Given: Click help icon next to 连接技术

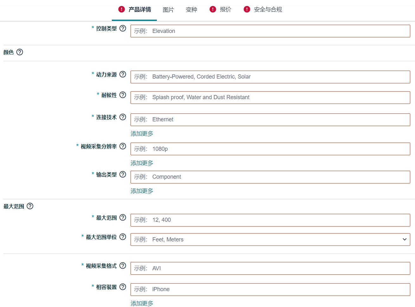Looking at the screenshot, I should [123, 117].
